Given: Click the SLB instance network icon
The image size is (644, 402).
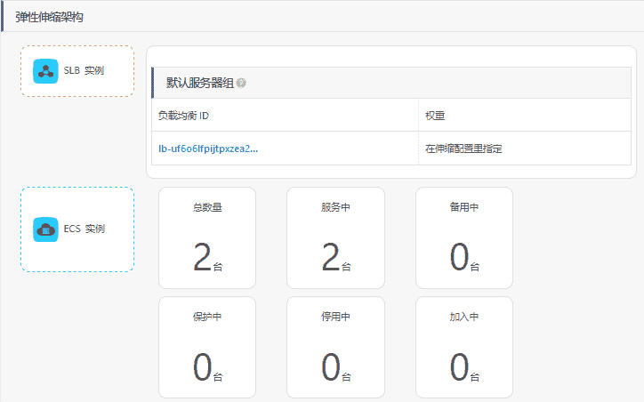Looking at the screenshot, I should [45, 71].
